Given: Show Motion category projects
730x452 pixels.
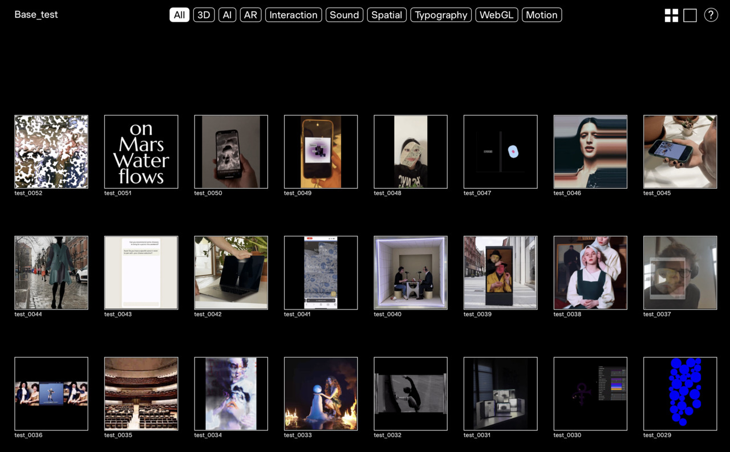Looking at the screenshot, I should [x=541, y=15].
